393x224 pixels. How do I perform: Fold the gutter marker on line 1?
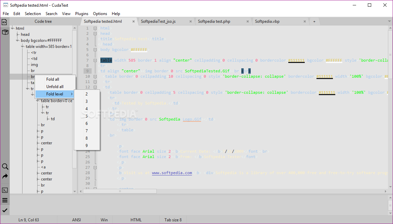95,28
